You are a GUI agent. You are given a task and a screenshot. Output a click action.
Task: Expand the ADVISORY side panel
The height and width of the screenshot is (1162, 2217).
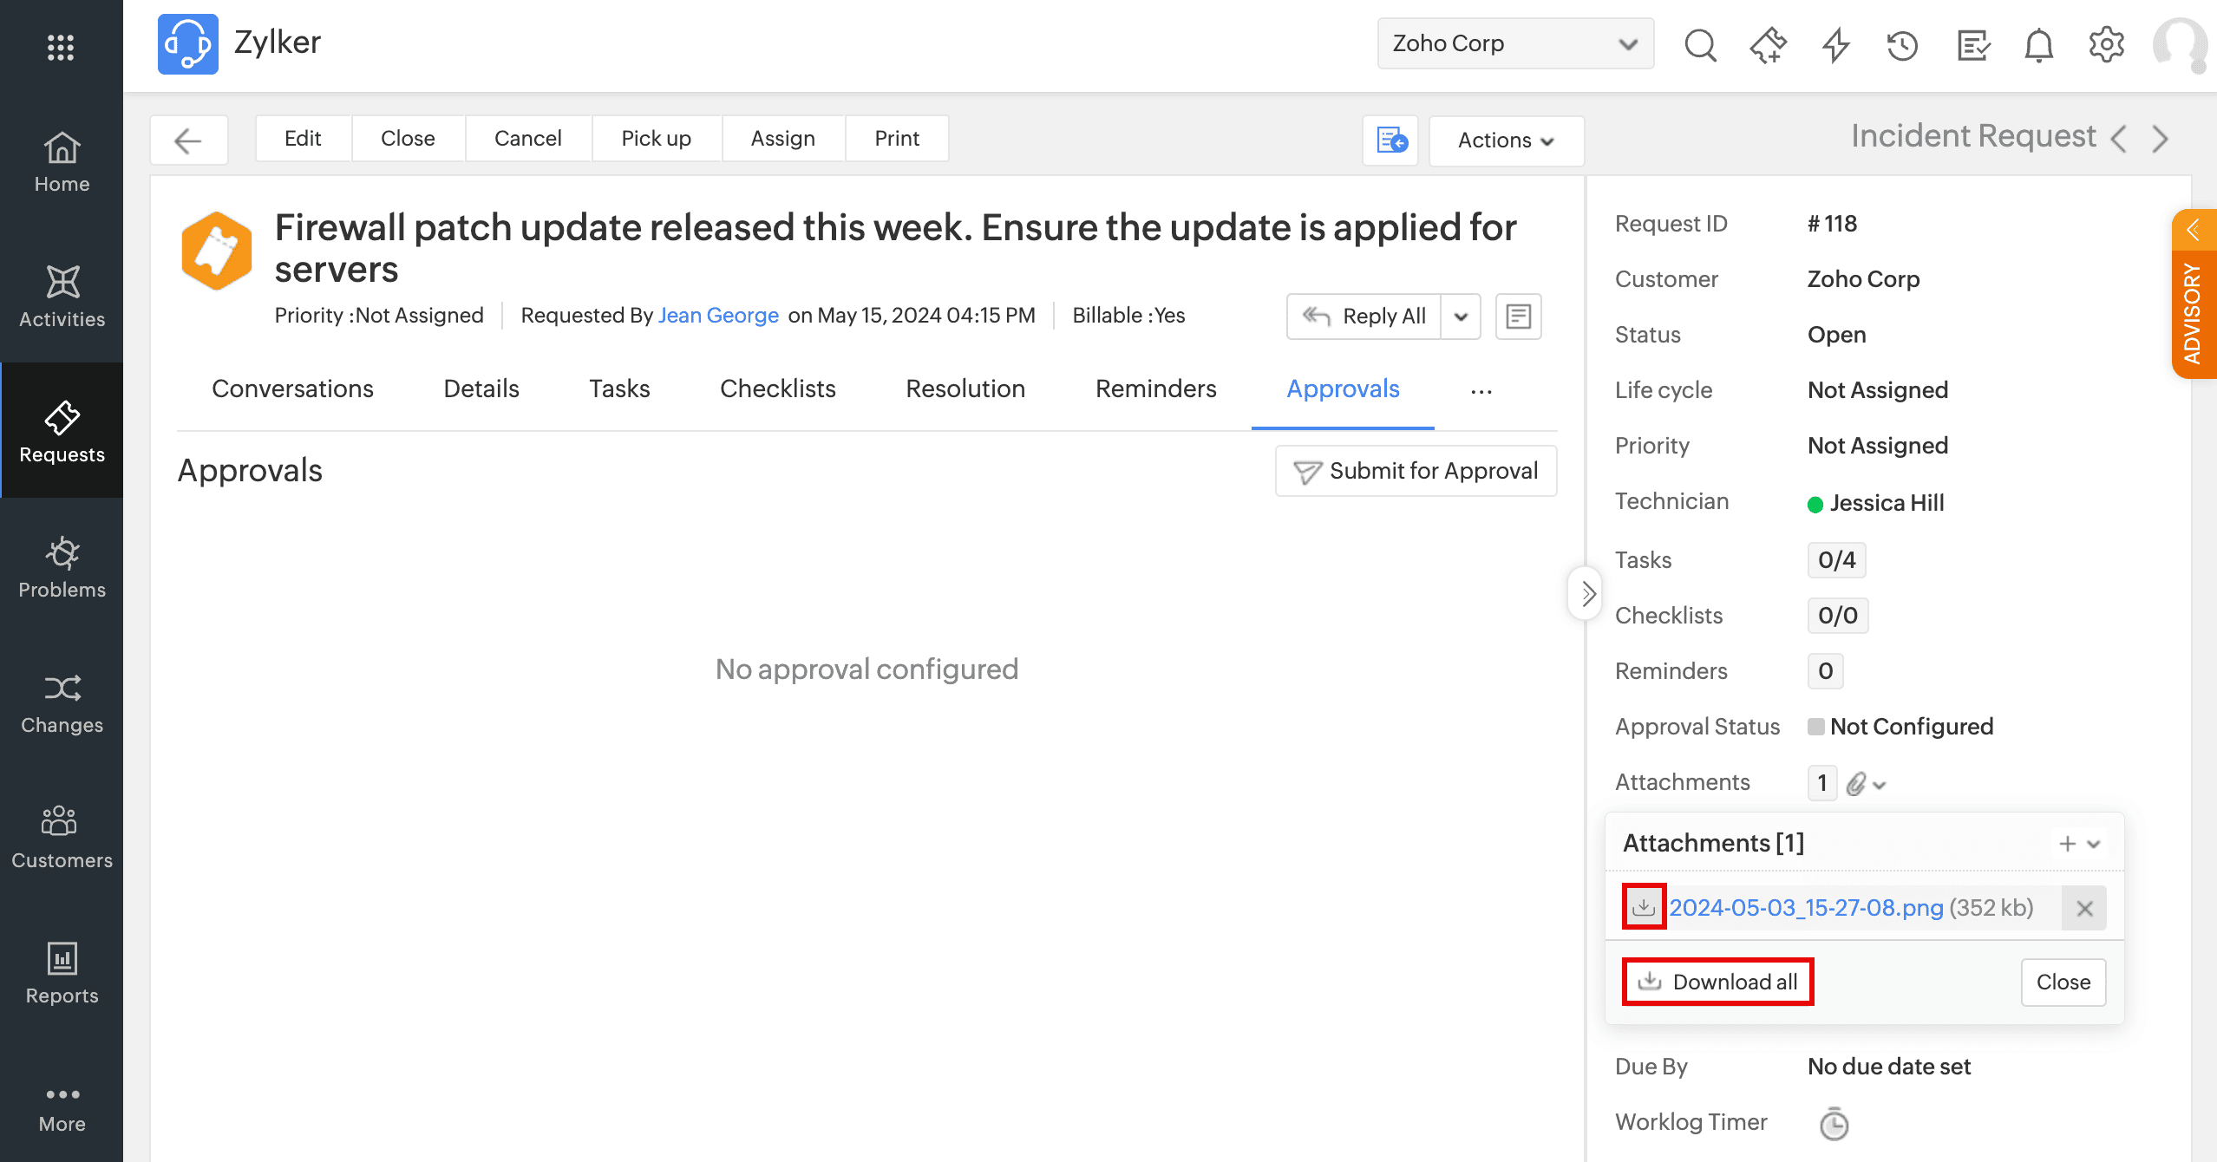pyautogui.click(x=2194, y=295)
